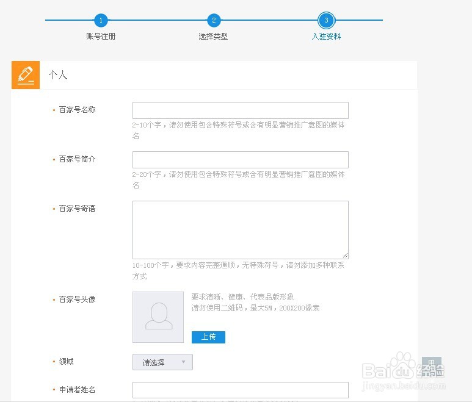Open the 领域 请选择 dropdown
This screenshot has width=472, height=402.
click(x=162, y=362)
